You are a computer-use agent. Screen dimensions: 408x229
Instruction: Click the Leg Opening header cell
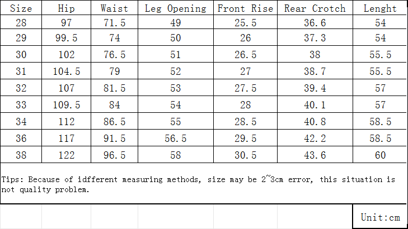(176, 8)
